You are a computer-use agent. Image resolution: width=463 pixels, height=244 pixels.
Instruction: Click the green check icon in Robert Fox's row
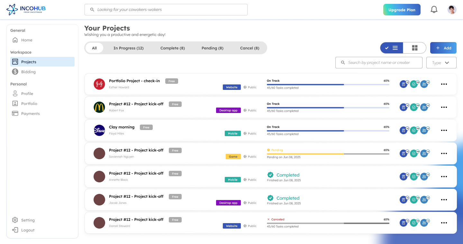[414, 107]
